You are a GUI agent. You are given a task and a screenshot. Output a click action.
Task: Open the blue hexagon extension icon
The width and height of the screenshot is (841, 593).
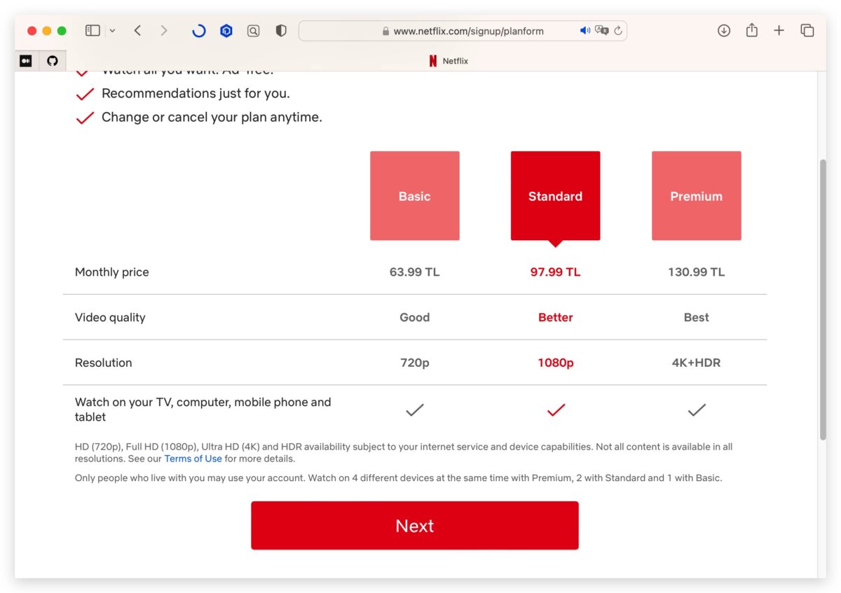pyautogui.click(x=226, y=31)
